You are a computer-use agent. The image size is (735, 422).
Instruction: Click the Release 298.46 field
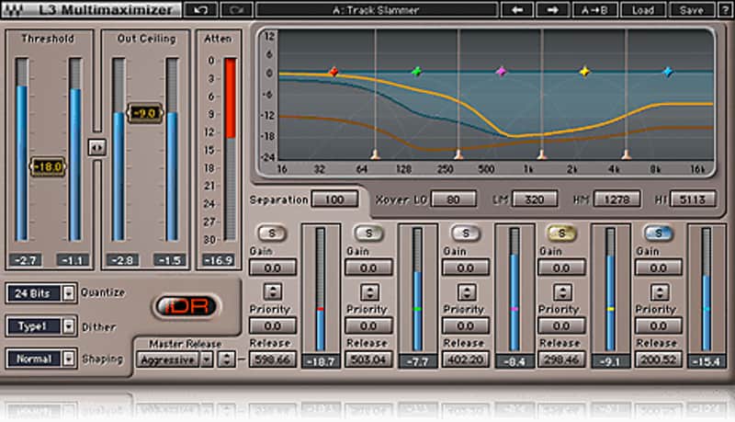coord(561,359)
